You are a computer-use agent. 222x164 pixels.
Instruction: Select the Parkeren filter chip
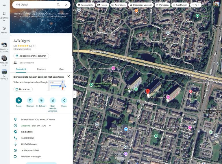tap(162, 5)
